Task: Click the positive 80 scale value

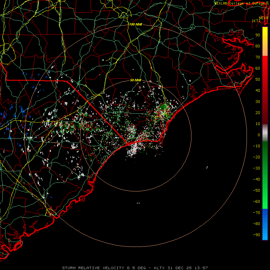Action: click(258, 46)
